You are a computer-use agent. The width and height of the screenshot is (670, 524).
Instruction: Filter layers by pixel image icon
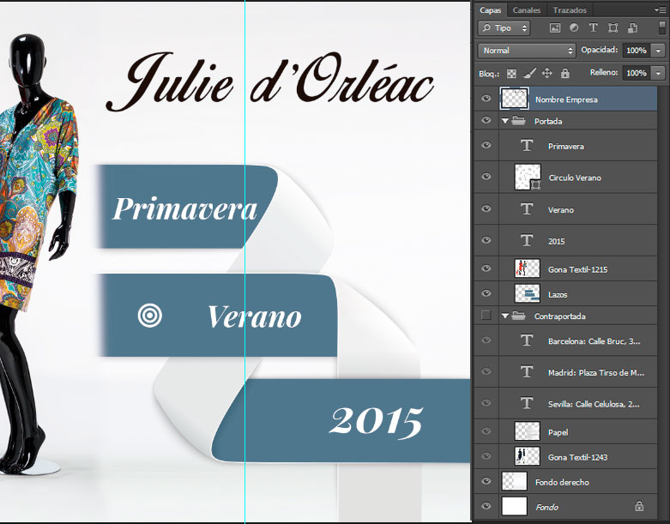(x=554, y=28)
